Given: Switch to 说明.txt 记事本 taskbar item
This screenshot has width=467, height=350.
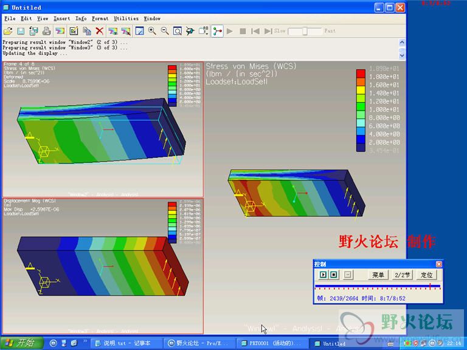Looking at the screenshot, I should (x=126, y=343).
